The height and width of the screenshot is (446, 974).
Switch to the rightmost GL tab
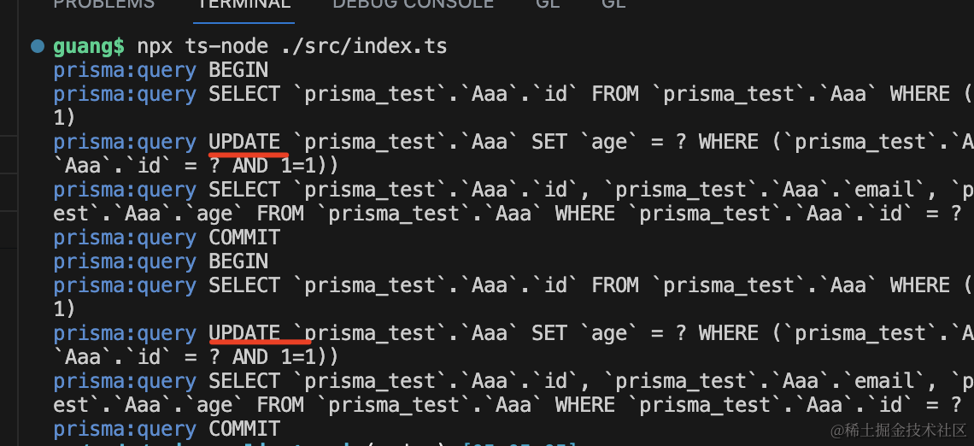pyautogui.click(x=613, y=3)
